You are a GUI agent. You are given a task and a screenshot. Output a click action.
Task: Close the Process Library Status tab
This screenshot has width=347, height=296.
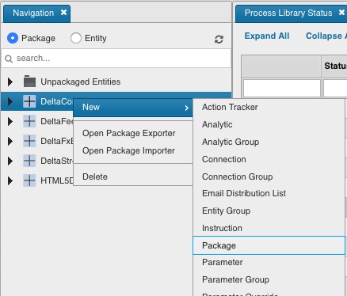tap(341, 13)
